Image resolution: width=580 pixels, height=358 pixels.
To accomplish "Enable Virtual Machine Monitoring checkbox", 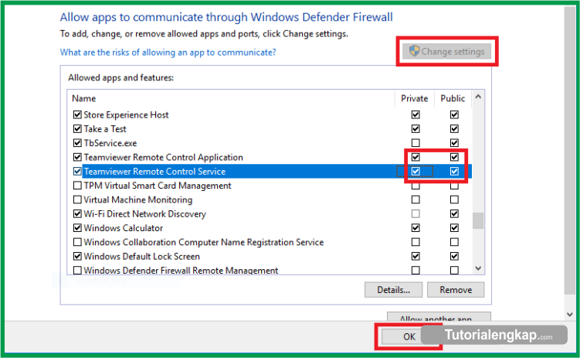I will tap(77, 199).
